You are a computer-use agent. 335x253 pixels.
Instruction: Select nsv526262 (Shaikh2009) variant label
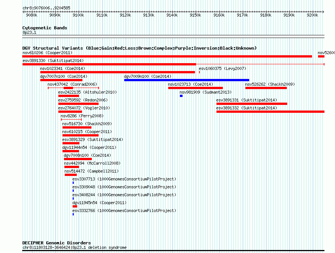[x=270, y=84]
